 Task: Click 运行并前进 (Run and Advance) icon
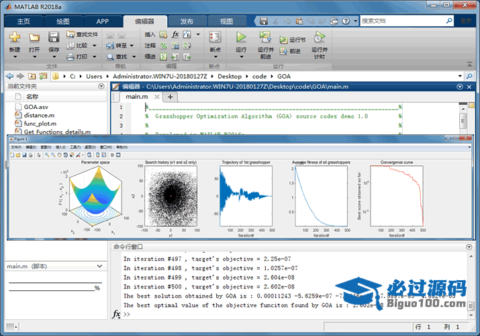(x=265, y=37)
